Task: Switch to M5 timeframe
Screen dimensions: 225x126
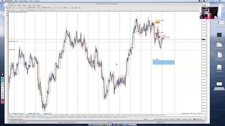Action: click(x=38, y=10)
